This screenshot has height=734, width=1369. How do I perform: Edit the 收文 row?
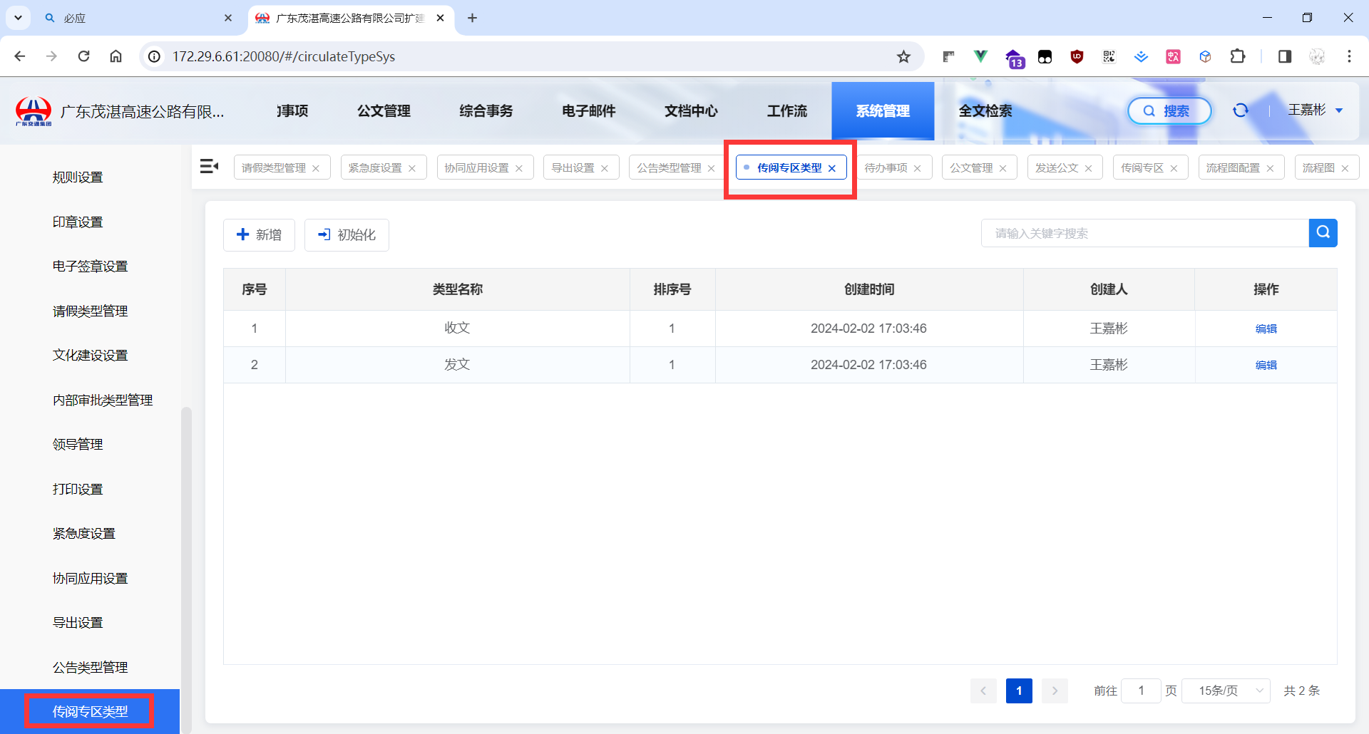(x=1266, y=329)
